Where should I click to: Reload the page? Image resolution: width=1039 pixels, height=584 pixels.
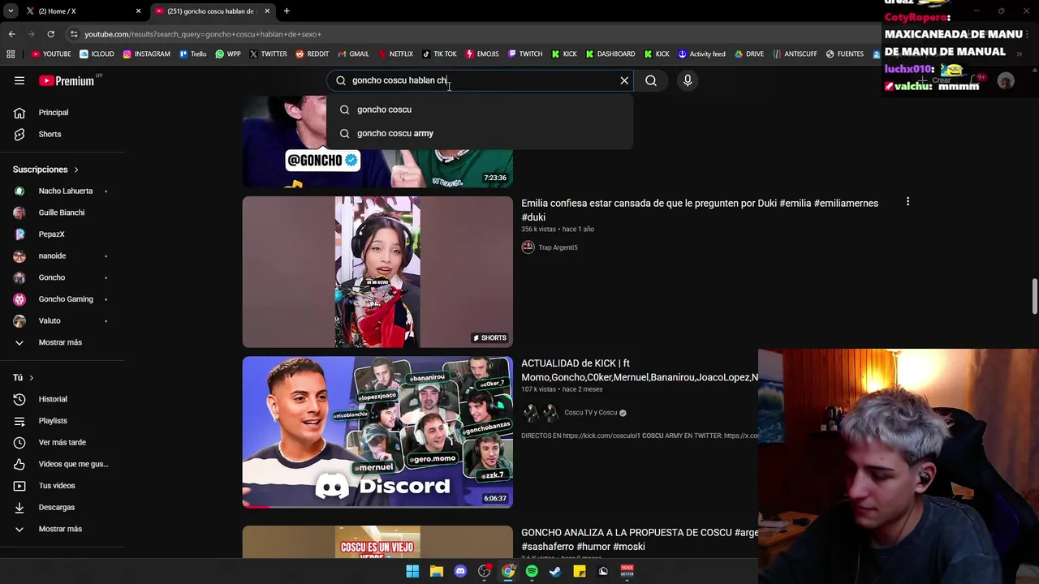click(x=50, y=34)
